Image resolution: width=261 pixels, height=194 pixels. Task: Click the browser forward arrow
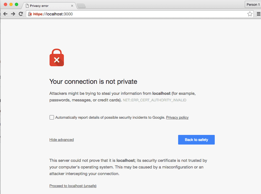point(13,14)
